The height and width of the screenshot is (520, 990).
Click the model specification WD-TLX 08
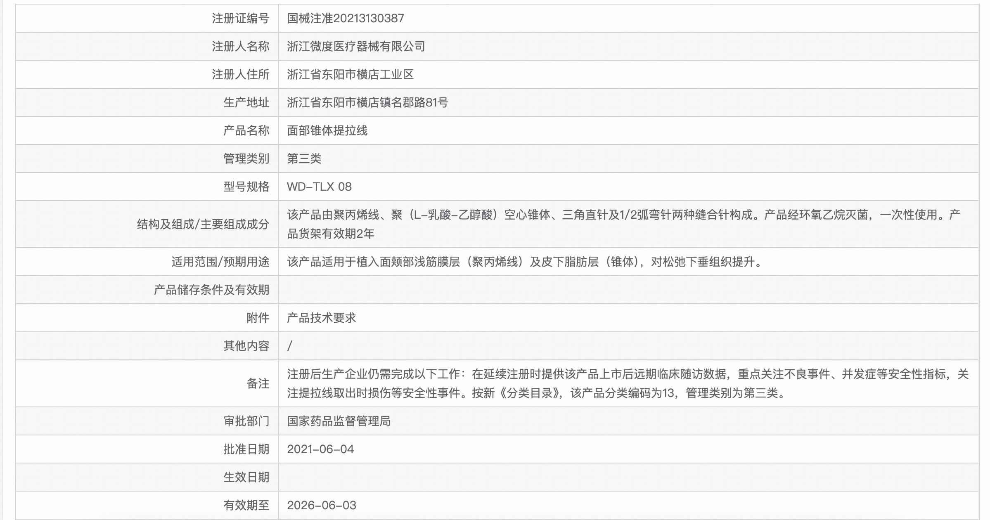(x=320, y=186)
